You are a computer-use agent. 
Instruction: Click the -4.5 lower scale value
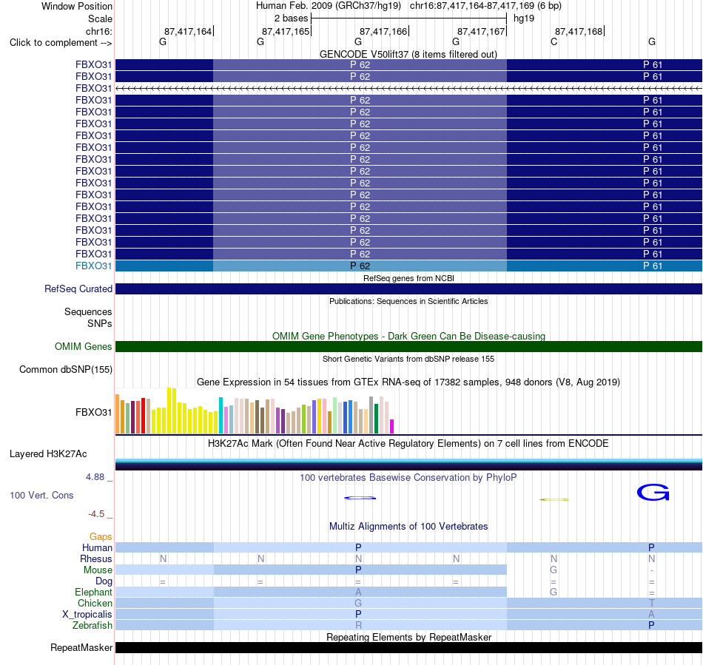(x=96, y=513)
